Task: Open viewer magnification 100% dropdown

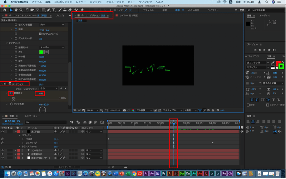Action: (x=92, y=111)
